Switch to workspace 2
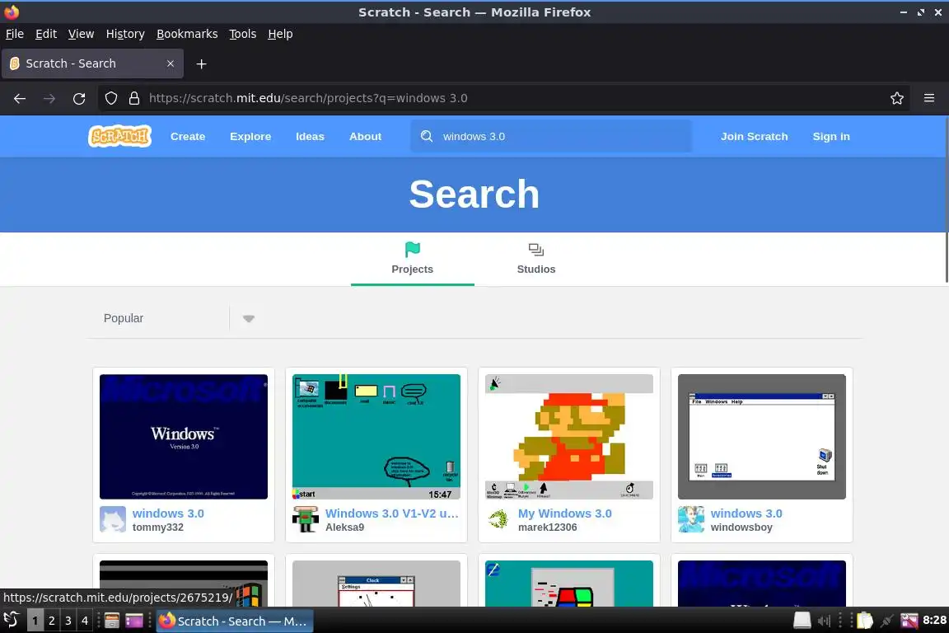This screenshot has width=949, height=633. tap(51, 621)
